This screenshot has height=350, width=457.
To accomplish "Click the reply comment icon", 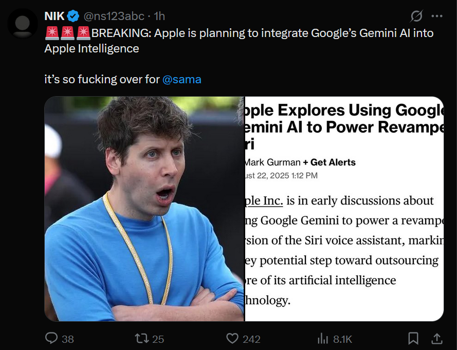I will pos(51,338).
